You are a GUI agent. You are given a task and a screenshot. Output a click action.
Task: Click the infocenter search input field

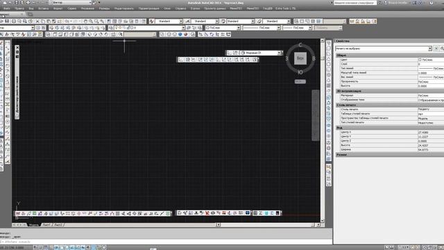(355, 3)
